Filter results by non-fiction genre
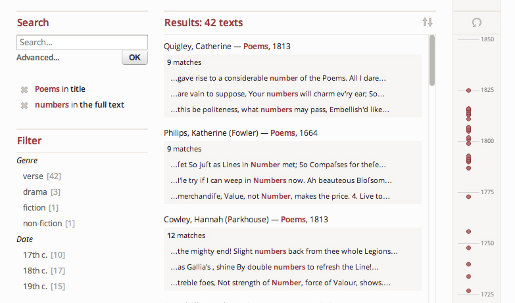515x303 pixels. click(x=41, y=223)
